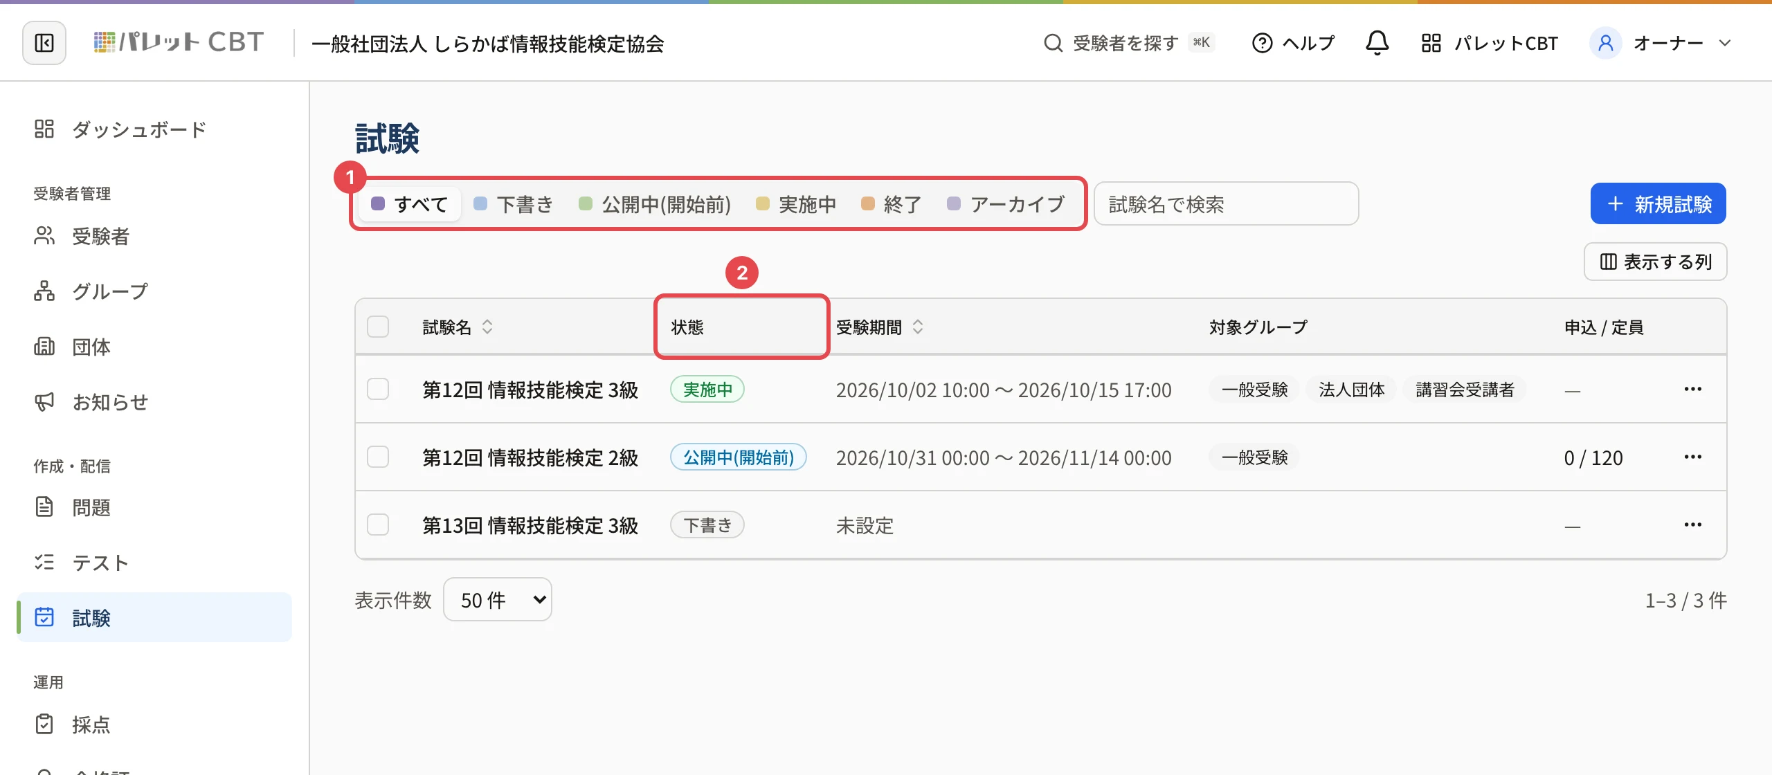Screen dimensions: 1772x775
Task: Open the 受験者を探す search
Action: click(x=1128, y=43)
